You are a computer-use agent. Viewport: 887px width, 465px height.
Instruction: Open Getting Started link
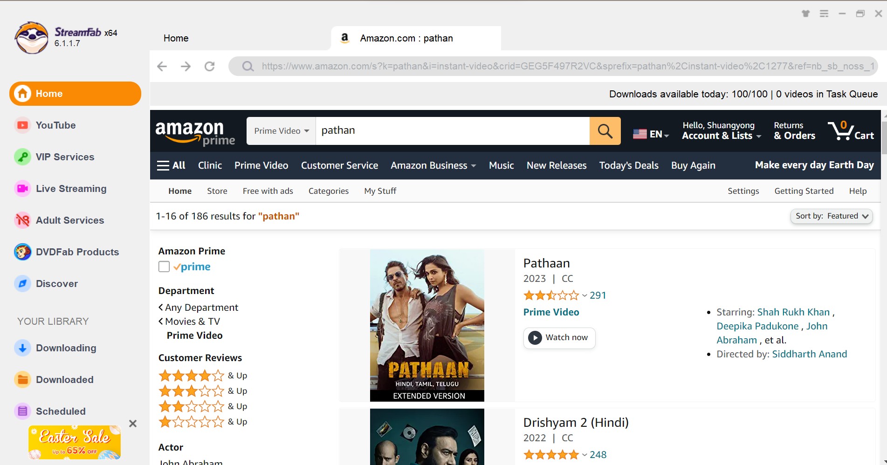point(804,191)
